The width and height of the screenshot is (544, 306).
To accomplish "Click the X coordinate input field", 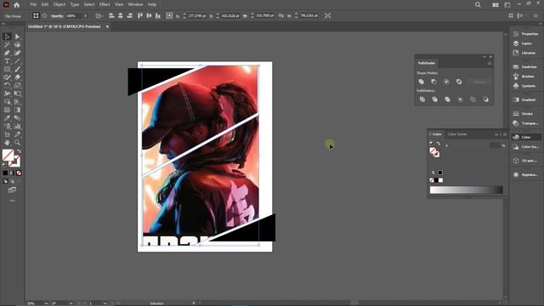I will coord(197,15).
